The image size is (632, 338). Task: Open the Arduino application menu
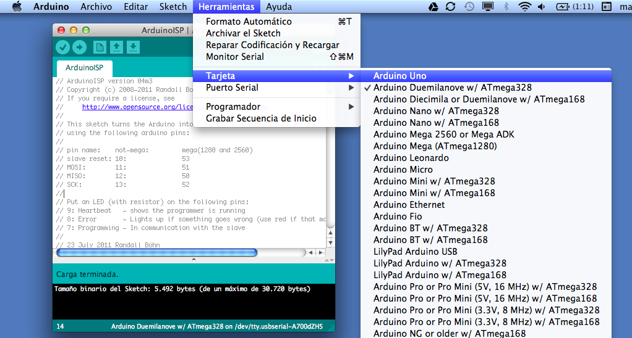[x=51, y=6]
